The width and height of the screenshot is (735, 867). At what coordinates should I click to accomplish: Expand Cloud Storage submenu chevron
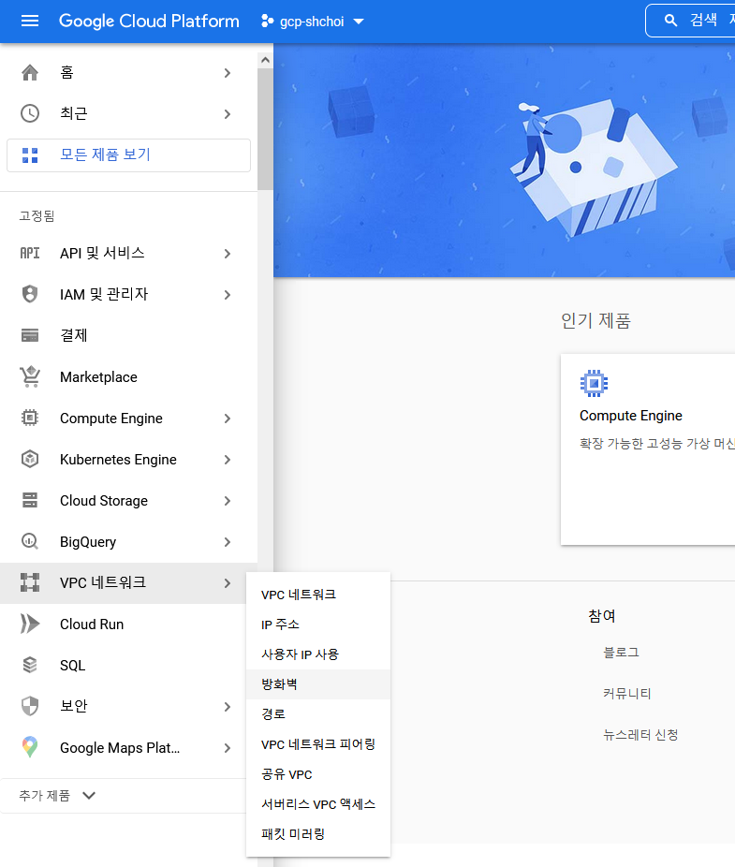click(228, 501)
